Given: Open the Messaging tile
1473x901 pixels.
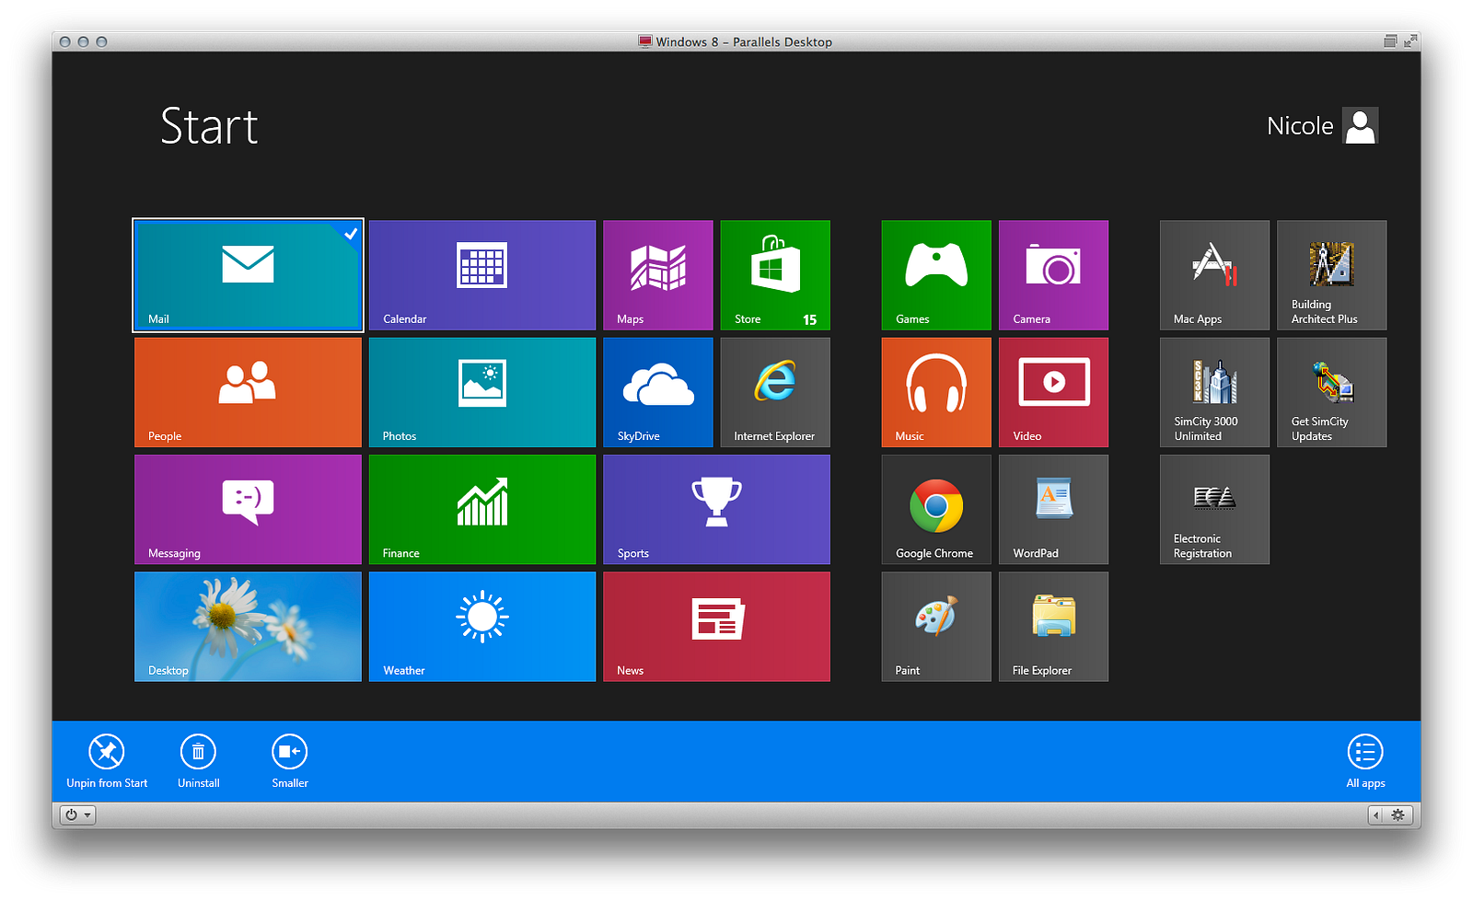Looking at the screenshot, I should click(x=248, y=509).
